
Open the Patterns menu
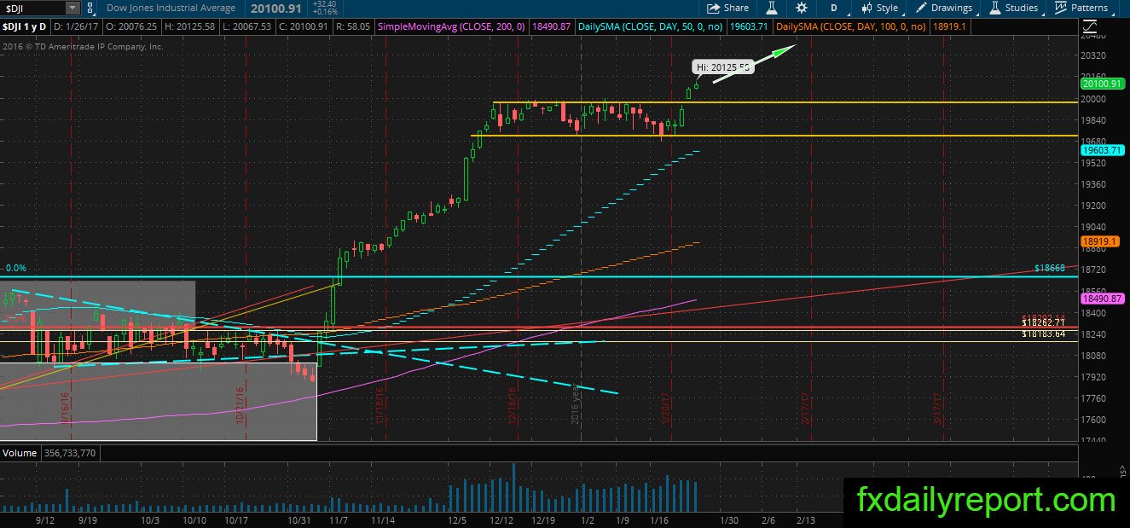[x=1081, y=8]
